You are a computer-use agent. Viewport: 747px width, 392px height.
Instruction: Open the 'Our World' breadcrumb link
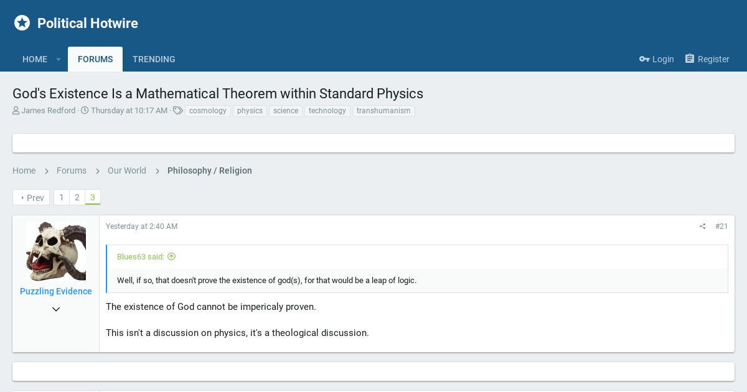click(127, 170)
